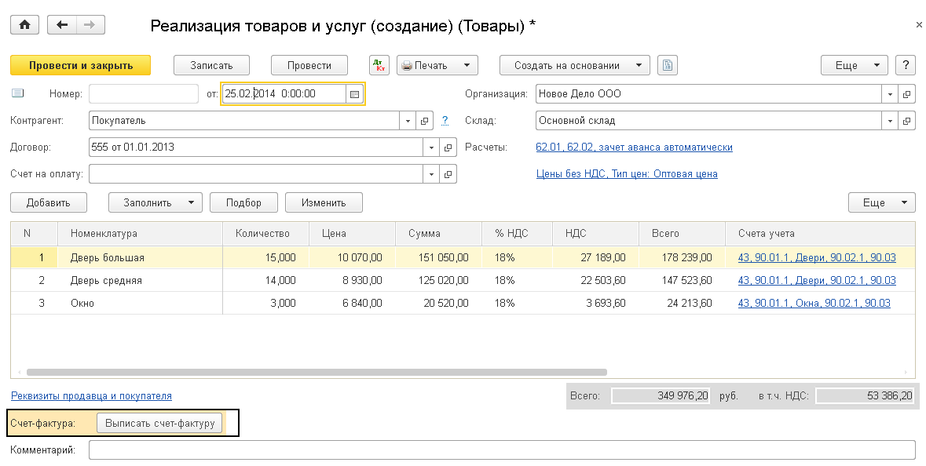926x466 pixels.
Task: Open the Заполнить dropdown
Action: 155,203
